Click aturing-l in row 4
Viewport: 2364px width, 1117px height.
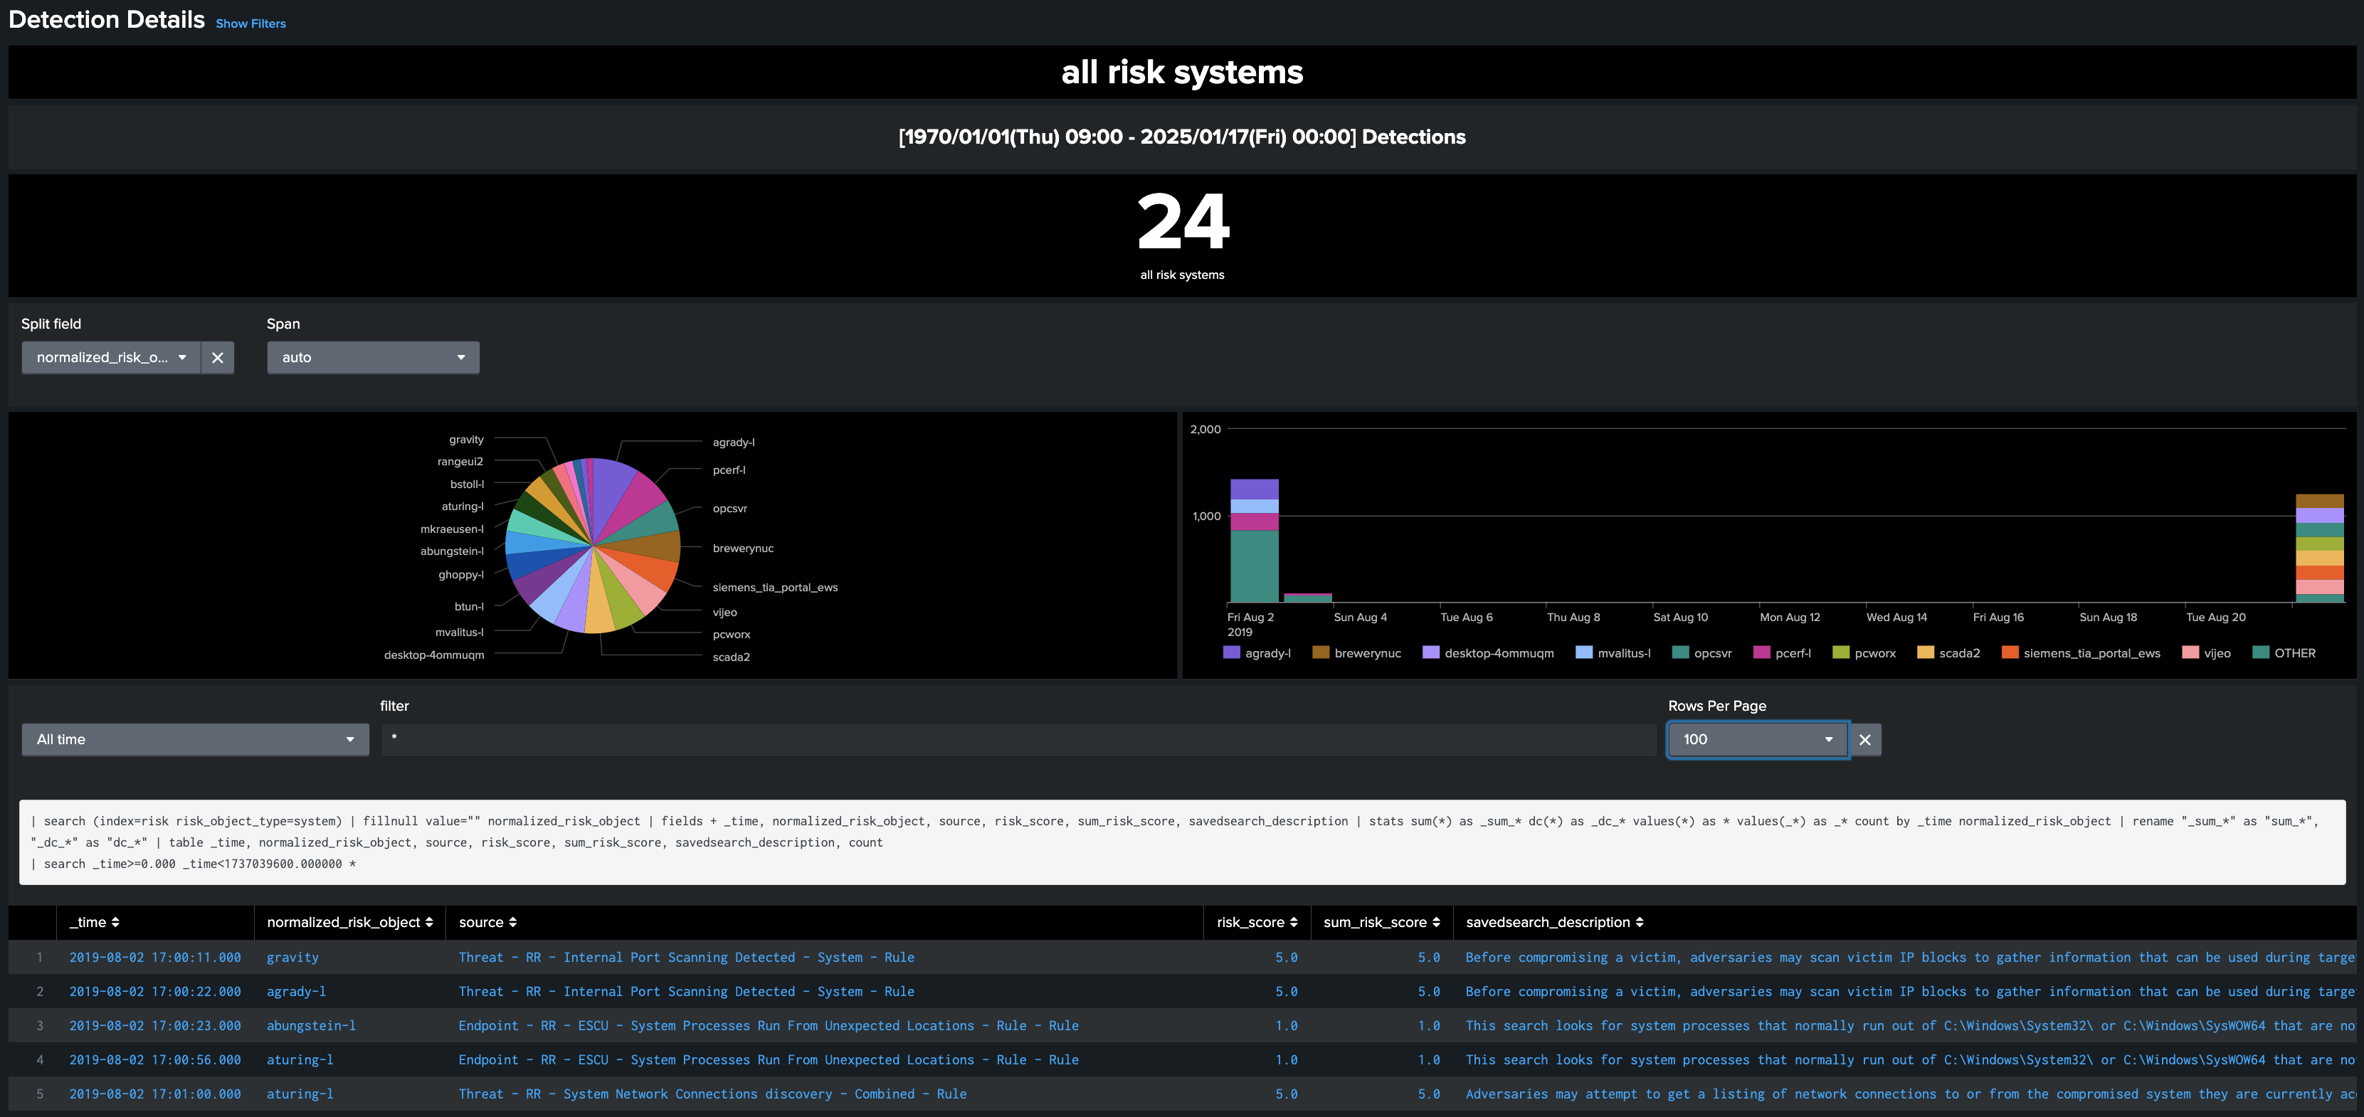click(300, 1060)
